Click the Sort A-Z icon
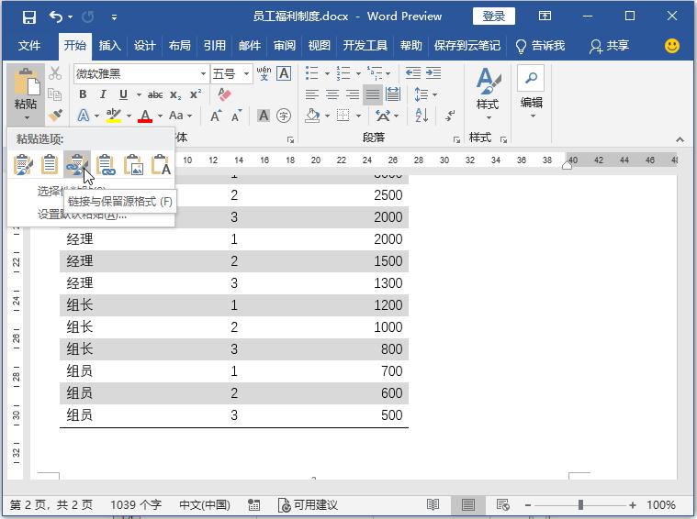This screenshot has height=519, width=697. click(422, 116)
